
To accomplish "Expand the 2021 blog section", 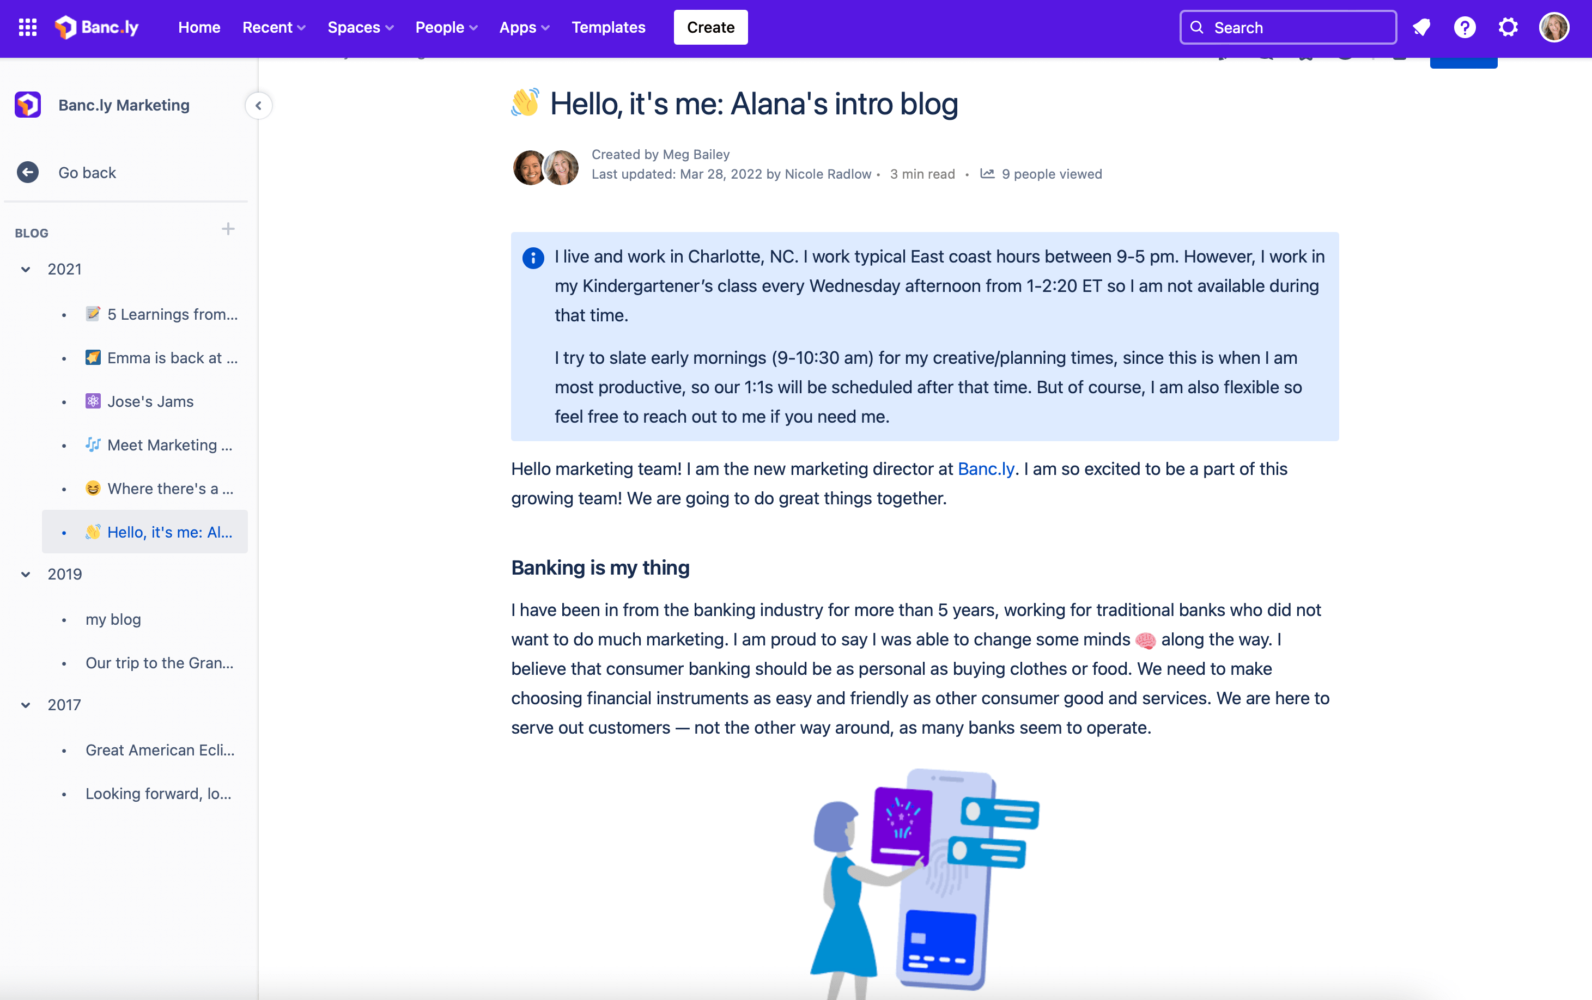I will tap(26, 270).
